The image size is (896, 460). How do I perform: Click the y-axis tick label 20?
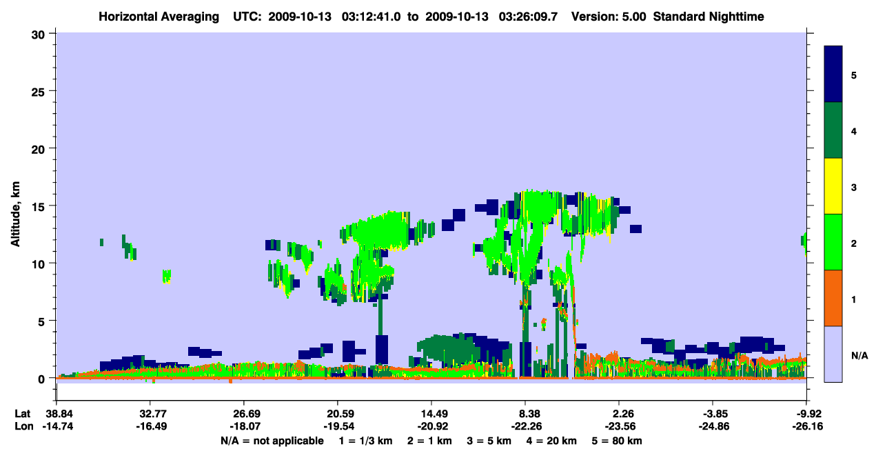point(40,148)
